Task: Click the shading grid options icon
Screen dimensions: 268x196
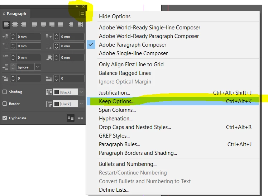Action: 49,92
